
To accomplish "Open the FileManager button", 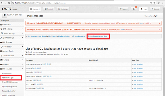I will (63, 9).
